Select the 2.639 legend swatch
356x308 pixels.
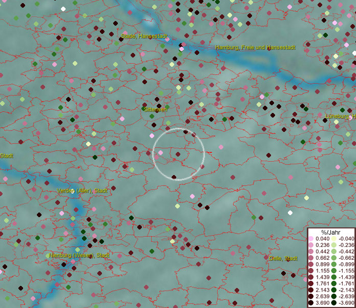(311, 296)
